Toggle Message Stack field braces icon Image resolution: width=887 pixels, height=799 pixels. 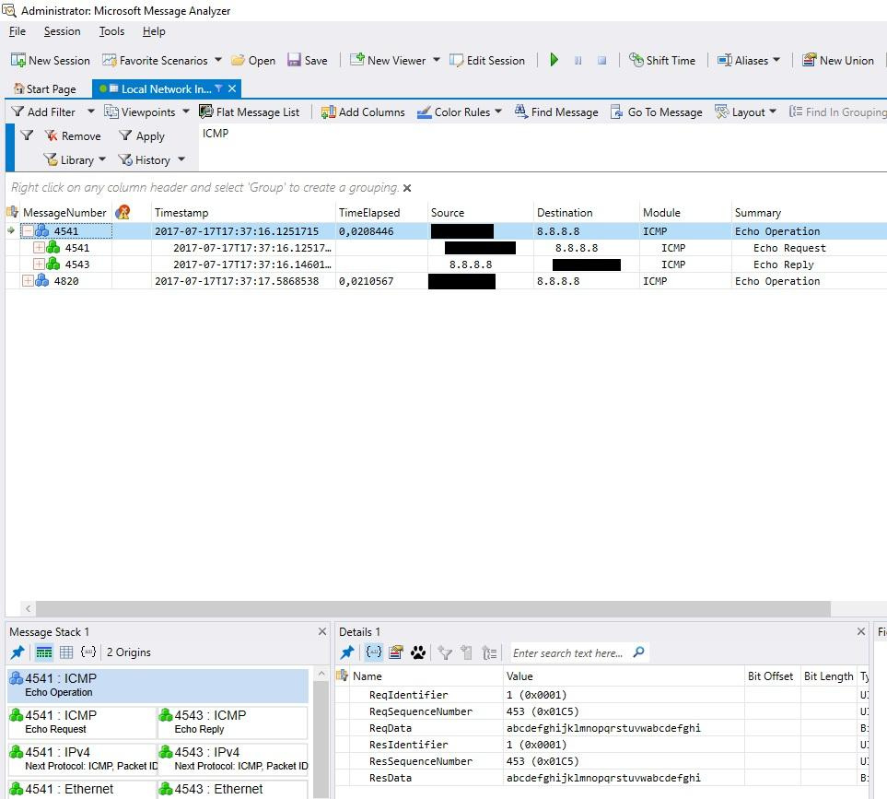click(88, 652)
